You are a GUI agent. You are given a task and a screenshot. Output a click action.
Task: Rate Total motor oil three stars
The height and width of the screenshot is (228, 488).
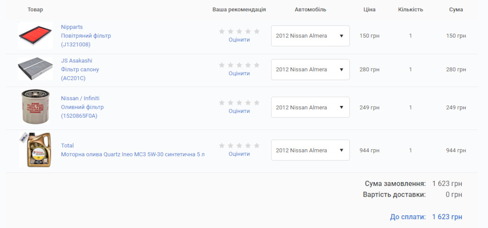tap(239, 146)
